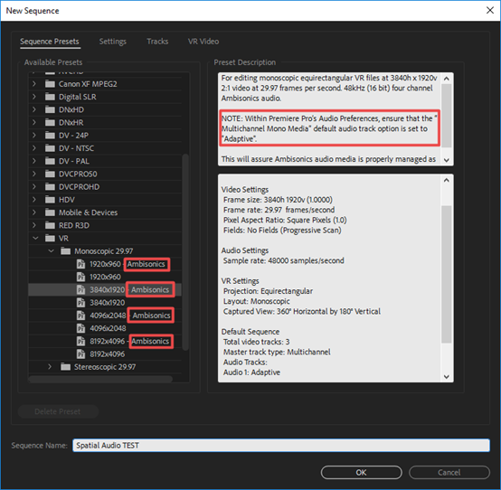The width and height of the screenshot is (501, 490).
Task: Click the Stereoscopic 29.97 folder icon
Action: (65, 367)
